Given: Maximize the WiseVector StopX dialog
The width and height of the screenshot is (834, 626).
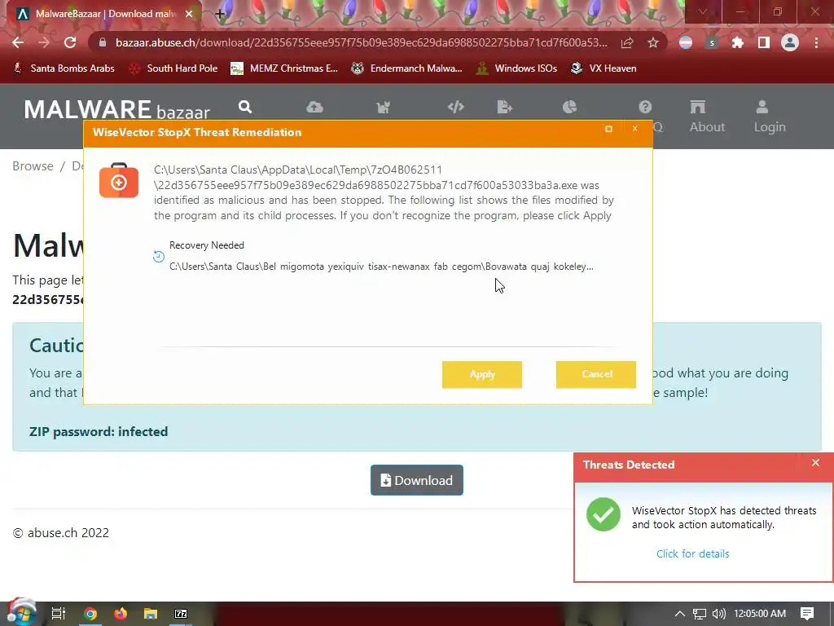Looking at the screenshot, I should (608, 129).
